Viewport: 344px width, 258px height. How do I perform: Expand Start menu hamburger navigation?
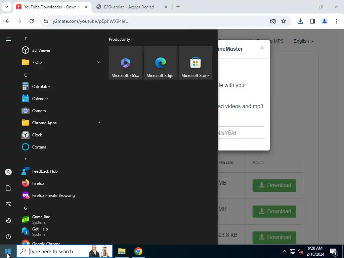8,39
